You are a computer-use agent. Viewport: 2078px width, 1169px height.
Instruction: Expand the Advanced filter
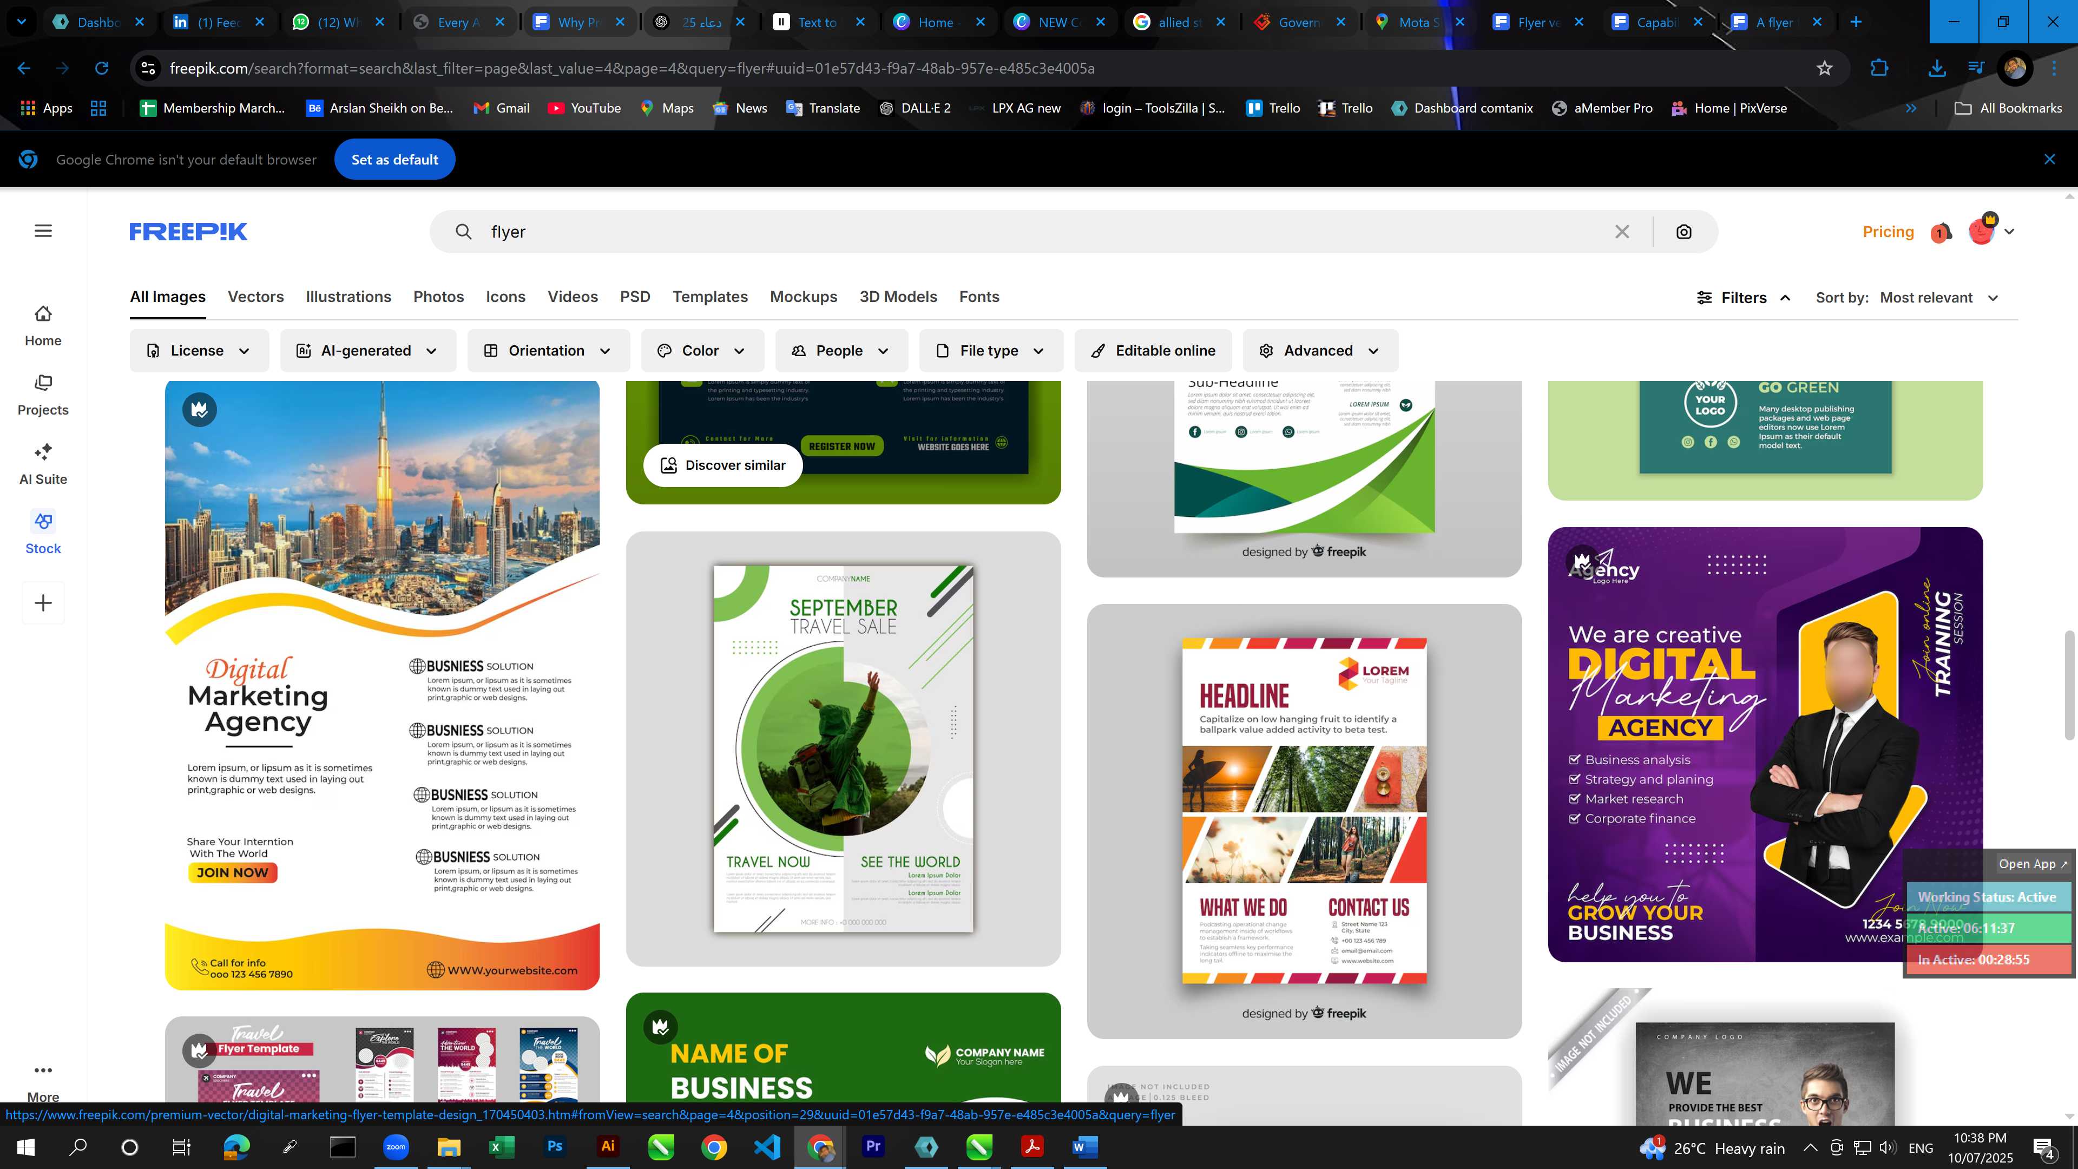[x=1320, y=350]
